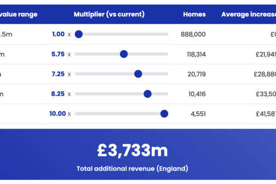Viewport: 276px width, 184px height.
Task: Click the 8.25x row slider handle
Action: pos(148,94)
